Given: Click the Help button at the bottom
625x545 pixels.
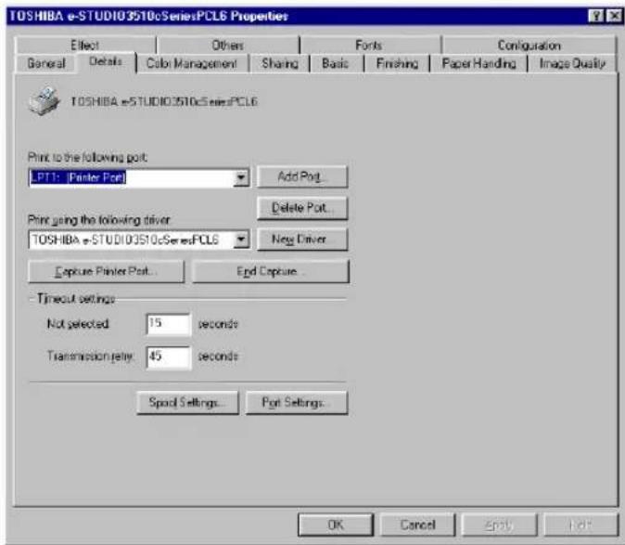Looking at the screenshot, I should [x=580, y=525].
